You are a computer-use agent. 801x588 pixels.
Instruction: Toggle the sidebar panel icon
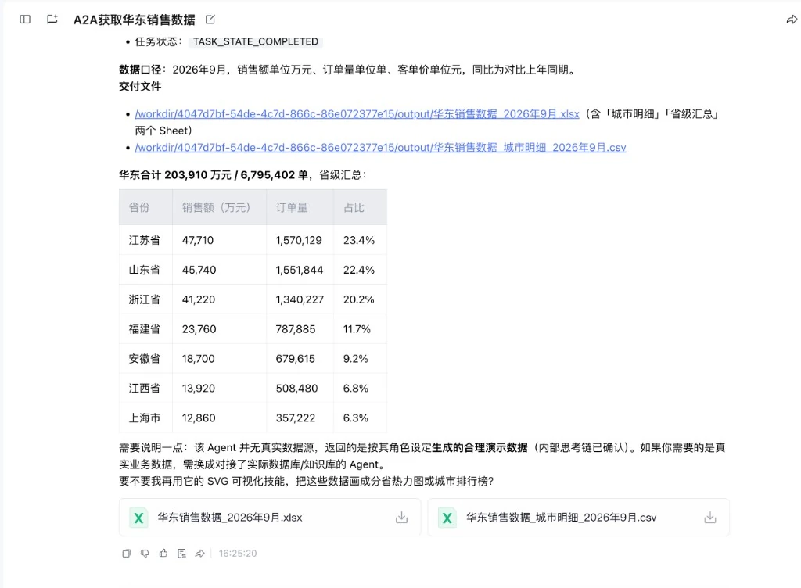25,20
